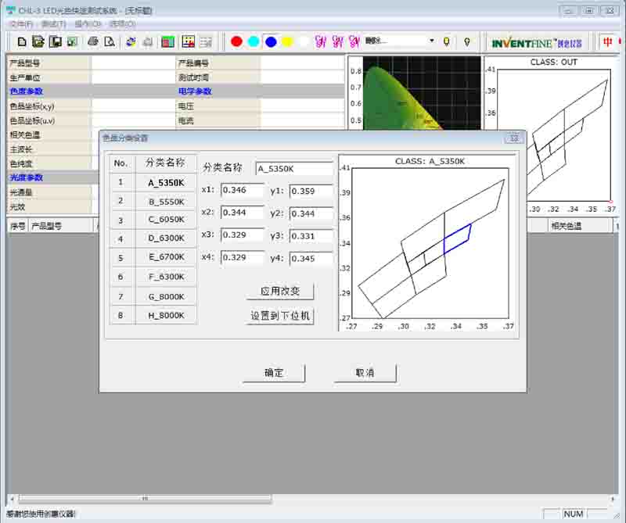626x523 pixels.
Task: Click the x2 field showing 0.344
Action: pyautogui.click(x=243, y=213)
